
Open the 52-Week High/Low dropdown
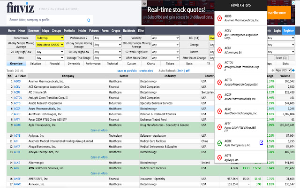165,52
